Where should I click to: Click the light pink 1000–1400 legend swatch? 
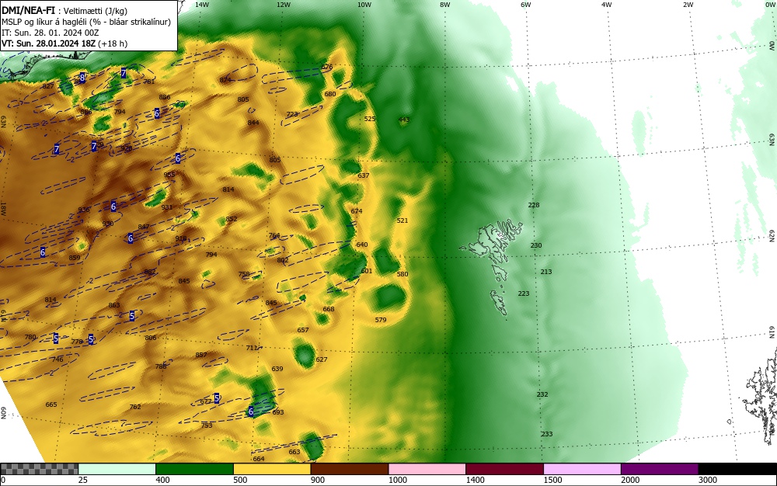pos(427,469)
